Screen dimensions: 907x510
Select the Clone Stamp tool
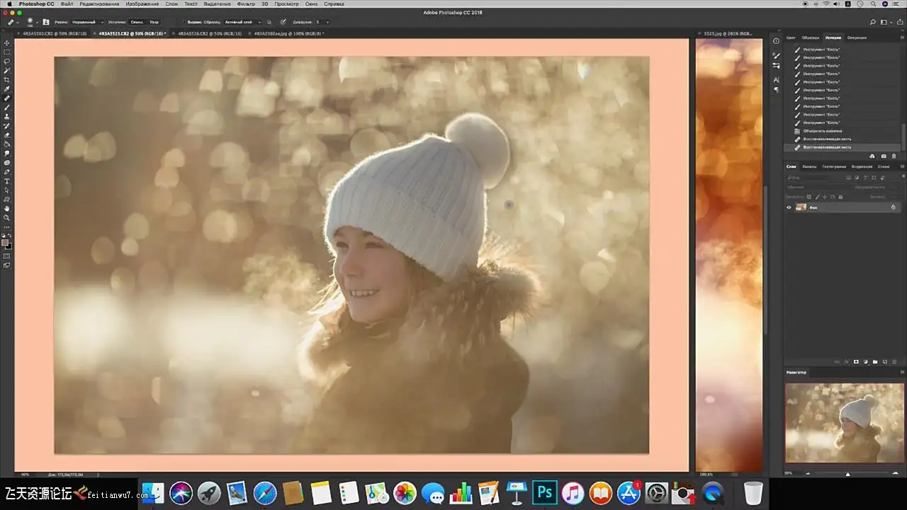point(7,117)
